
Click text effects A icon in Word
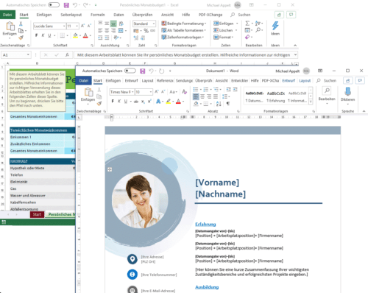coord(158,101)
